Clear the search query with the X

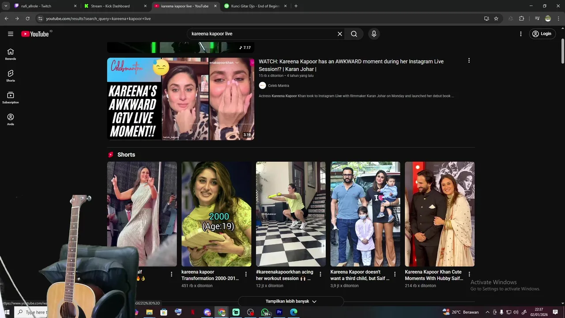(x=340, y=34)
